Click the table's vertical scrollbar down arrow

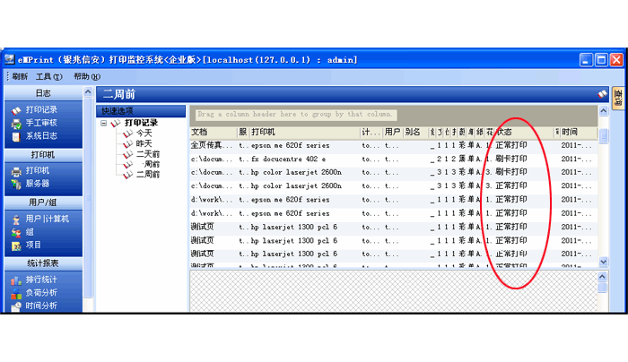(x=604, y=261)
